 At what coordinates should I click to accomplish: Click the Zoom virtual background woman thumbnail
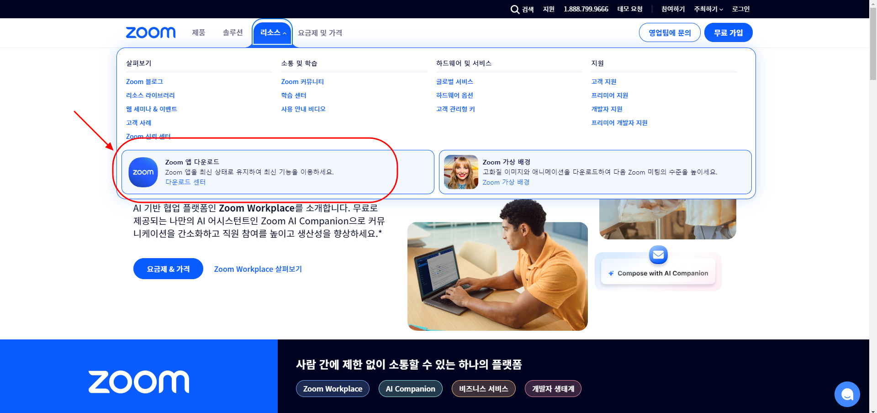coord(461,172)
